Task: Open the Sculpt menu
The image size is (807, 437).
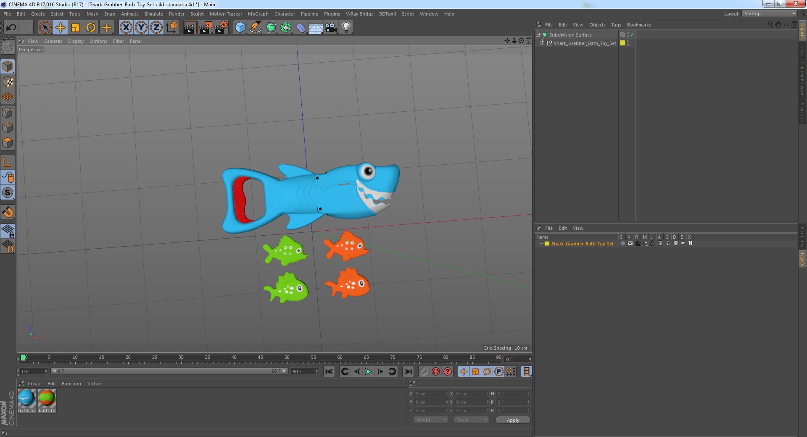Action: 197,14
